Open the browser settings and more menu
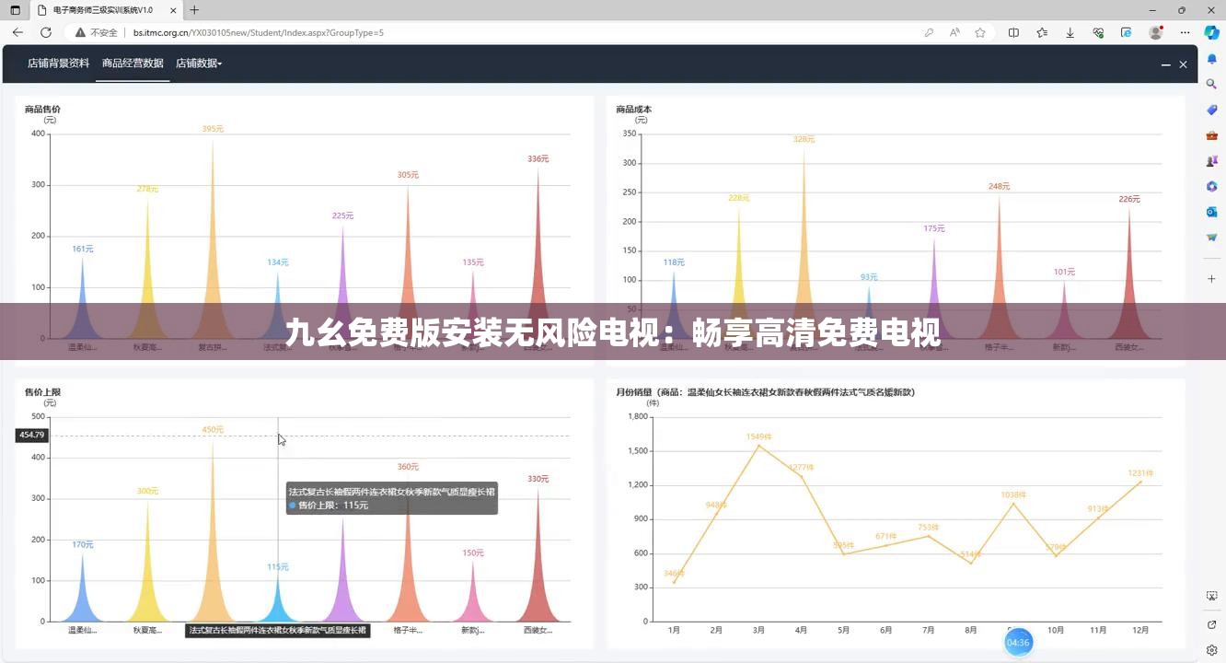Image resolution: width=1226 pixels, height=663 pixels. (1184, 32)
